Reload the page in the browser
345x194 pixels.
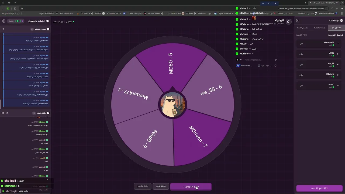point(332,8)
